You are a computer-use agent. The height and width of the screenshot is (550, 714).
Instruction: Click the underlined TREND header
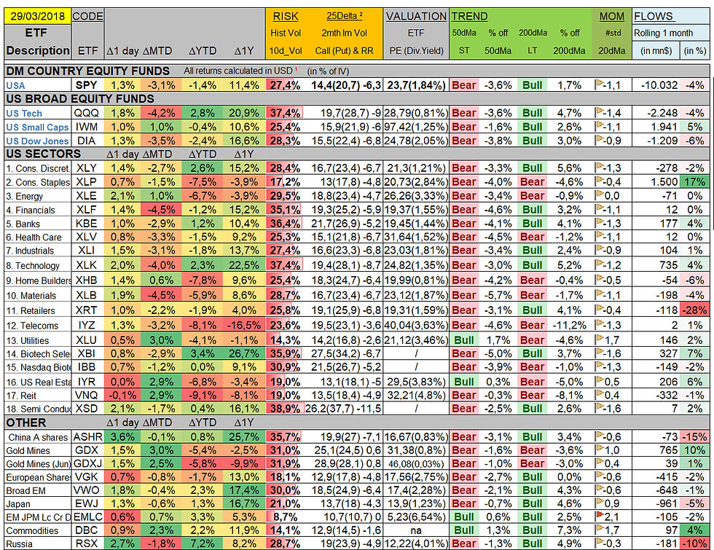[469, 16]
